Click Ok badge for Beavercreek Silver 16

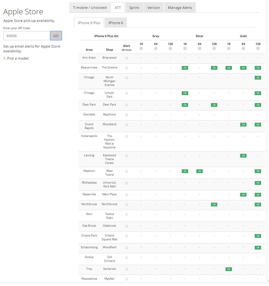[x=185, y=68]
